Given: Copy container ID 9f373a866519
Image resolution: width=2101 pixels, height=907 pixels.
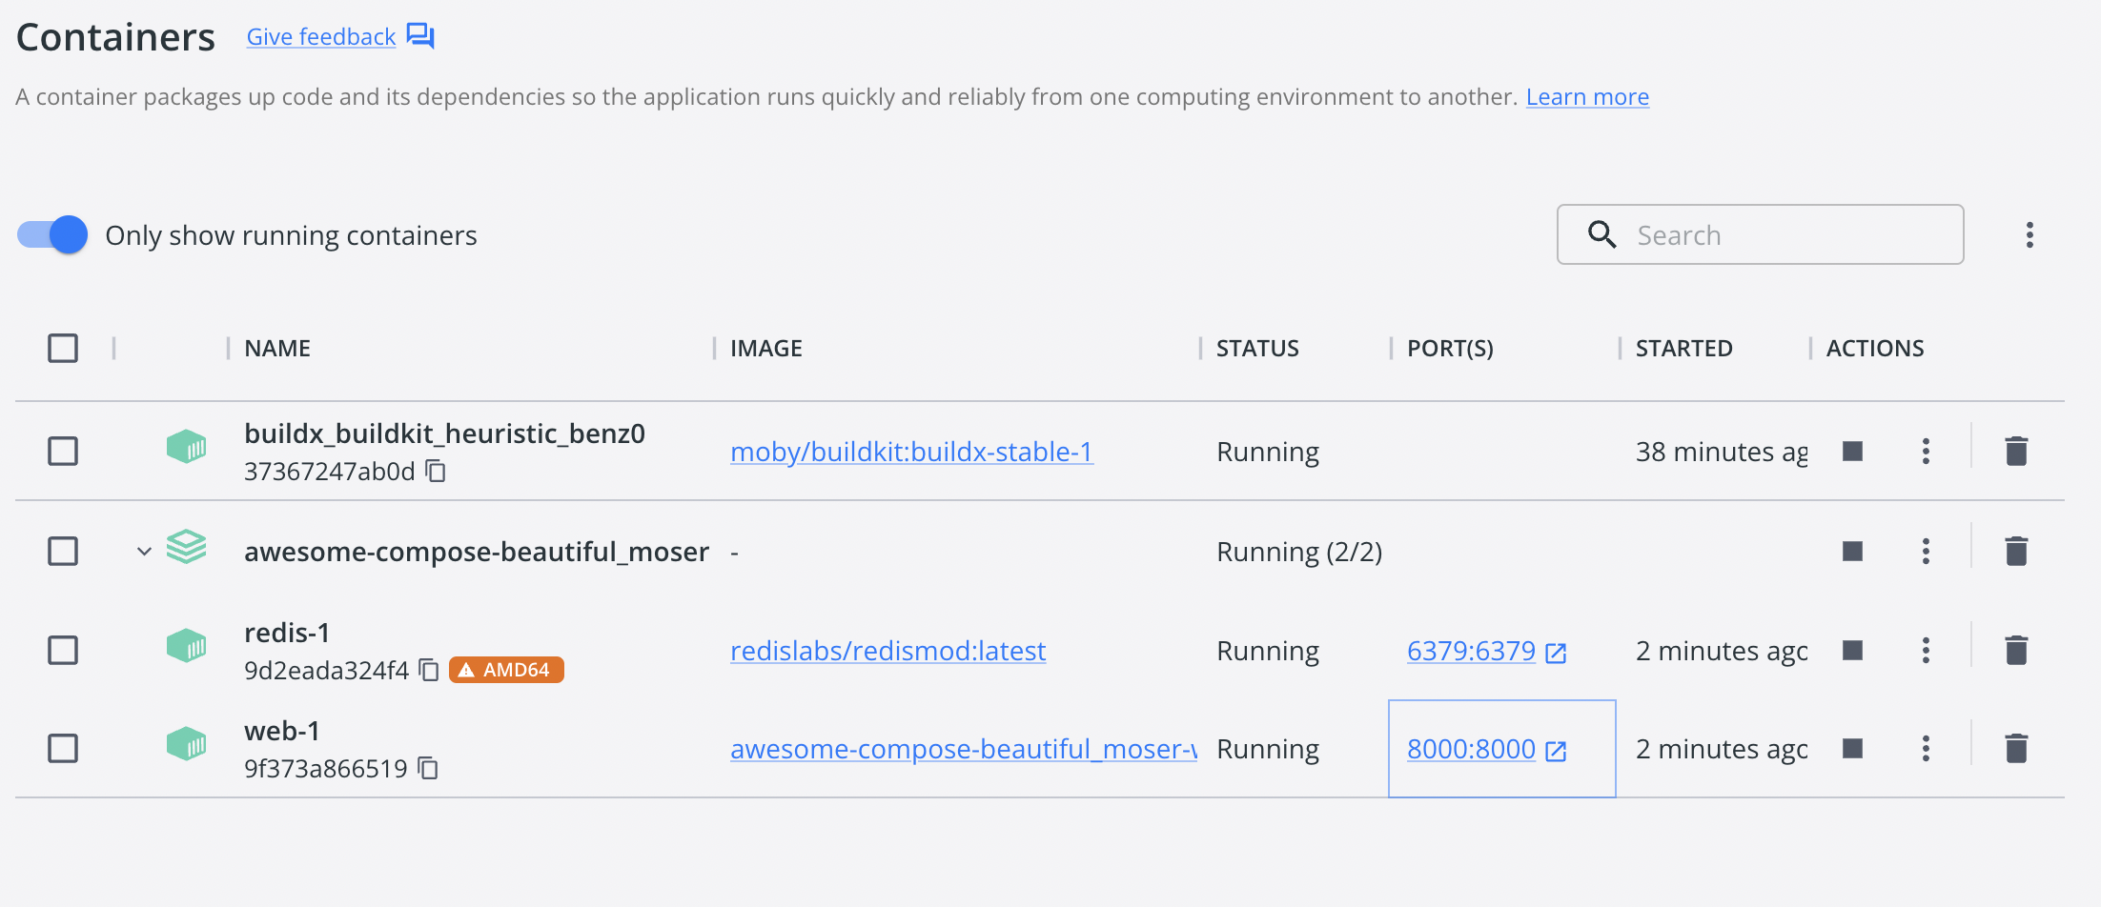Looking at the screenshot, I should click(x=428, y=768).
